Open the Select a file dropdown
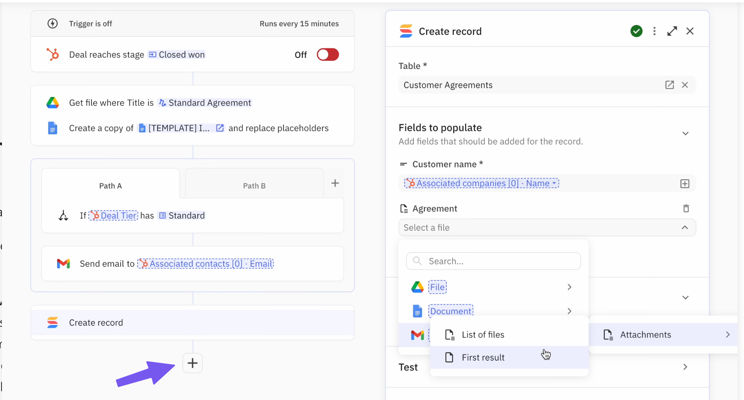The height and width of the screenshot is (400, 744). click(x=547, y=228)
